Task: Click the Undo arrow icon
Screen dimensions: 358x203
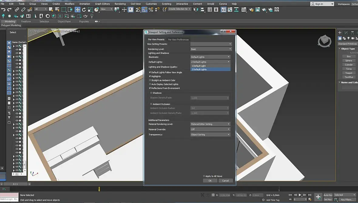Action: tap(3, 10)
